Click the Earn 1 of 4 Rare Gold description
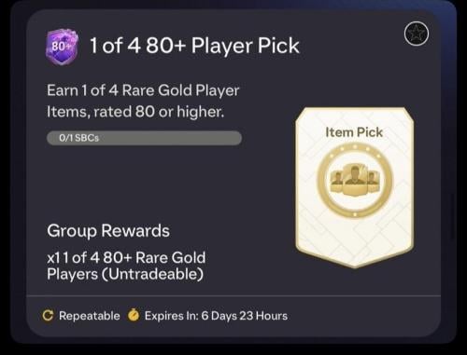 tap(143, 101)
